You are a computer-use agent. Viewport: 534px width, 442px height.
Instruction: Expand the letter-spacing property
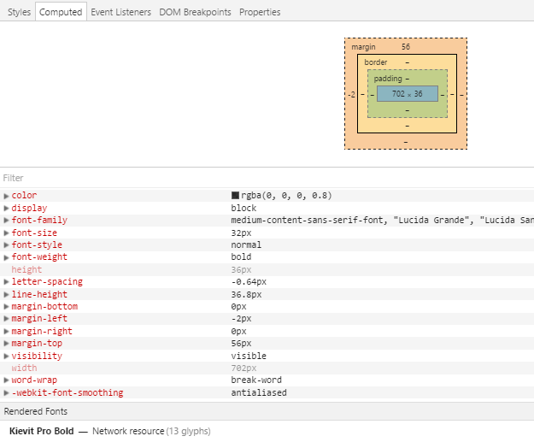(7, 282)
